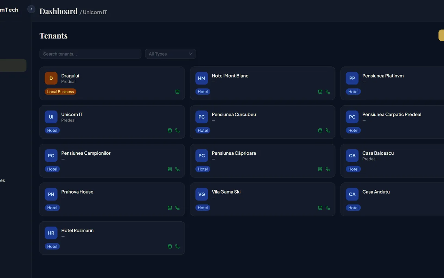Open the Hotel Mont Blanc tenant name
444x278 pixels.
click(230, 76)
